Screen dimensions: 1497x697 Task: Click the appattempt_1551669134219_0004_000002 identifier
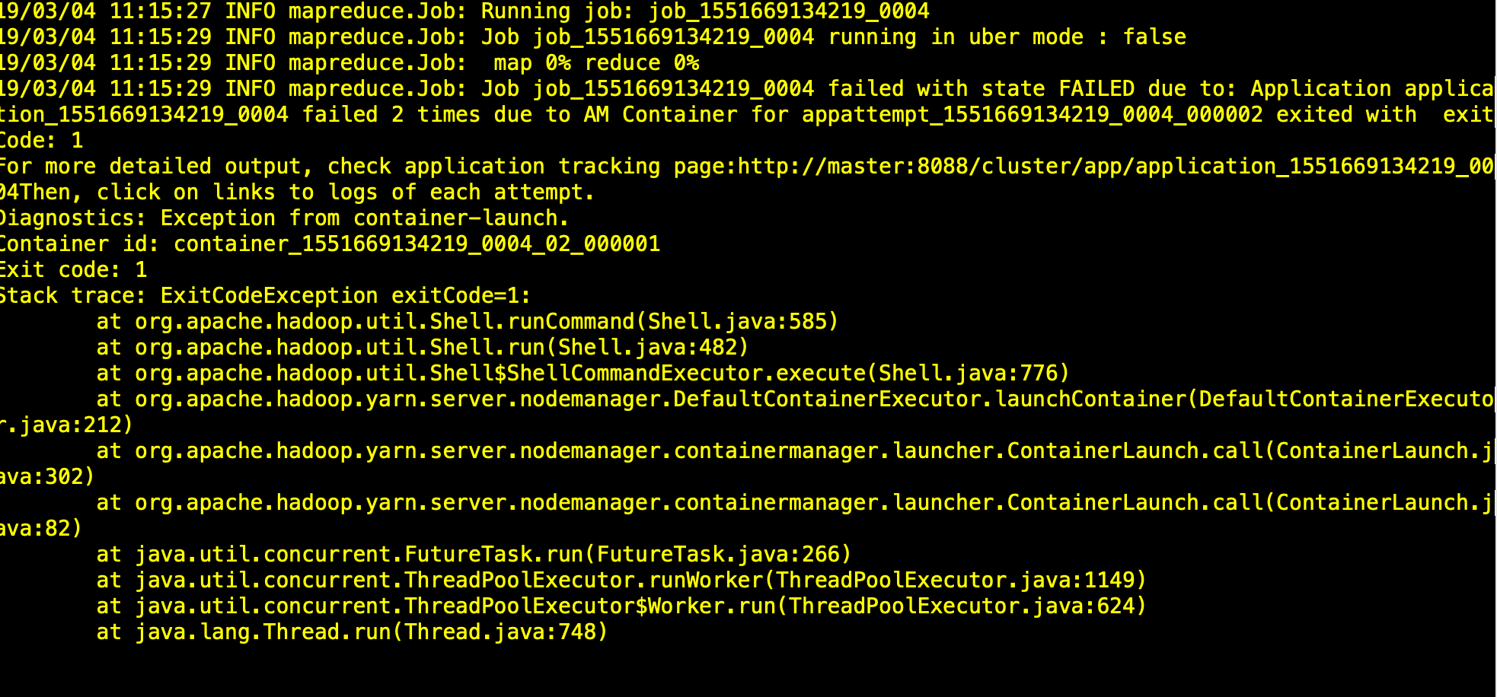[x=1032, y=115]
